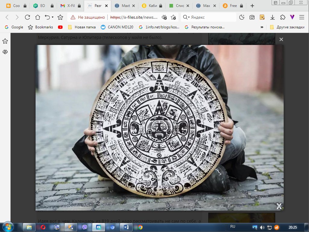Reload the current page

[27, 17]
